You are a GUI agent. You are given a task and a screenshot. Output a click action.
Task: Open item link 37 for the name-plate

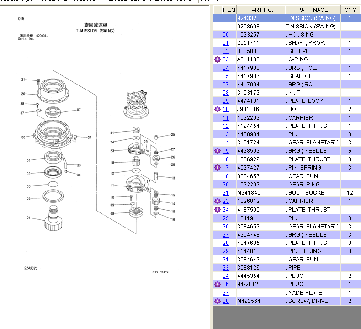(x=226, y=292)
